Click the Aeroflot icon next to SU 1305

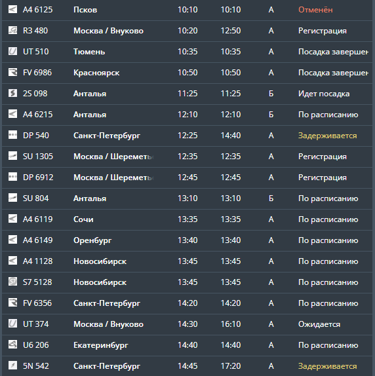[12, 156]
